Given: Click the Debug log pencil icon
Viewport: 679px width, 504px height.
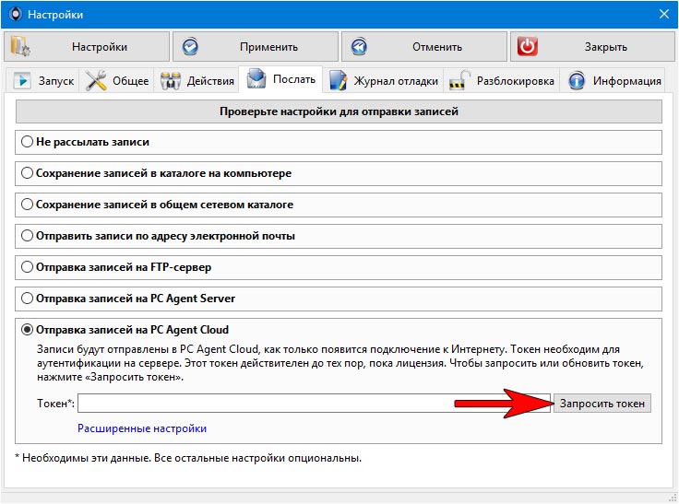Looking at the screenshot, I should pyautogui.click(x=339, y=81).
